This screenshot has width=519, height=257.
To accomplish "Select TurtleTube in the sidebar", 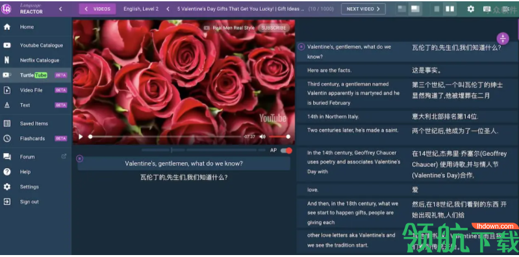I will tap(36, 75).
